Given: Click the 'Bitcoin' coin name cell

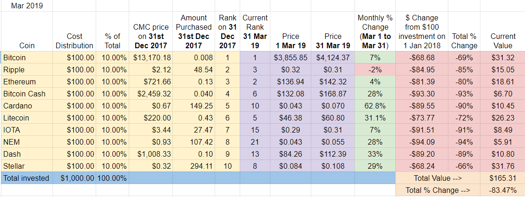Looking at the screenshot, I should pos(26,58).
